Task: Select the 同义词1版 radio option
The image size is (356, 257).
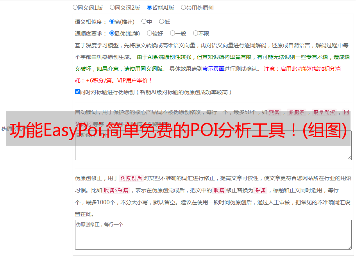Action: click(x=75, y=7)
